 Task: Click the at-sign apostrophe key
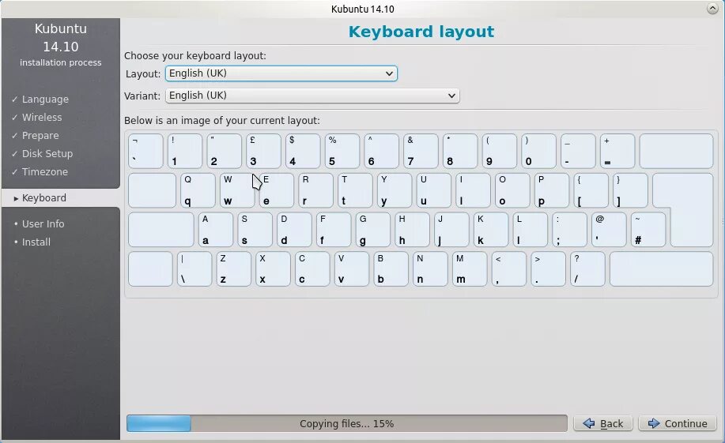[609, 230]
